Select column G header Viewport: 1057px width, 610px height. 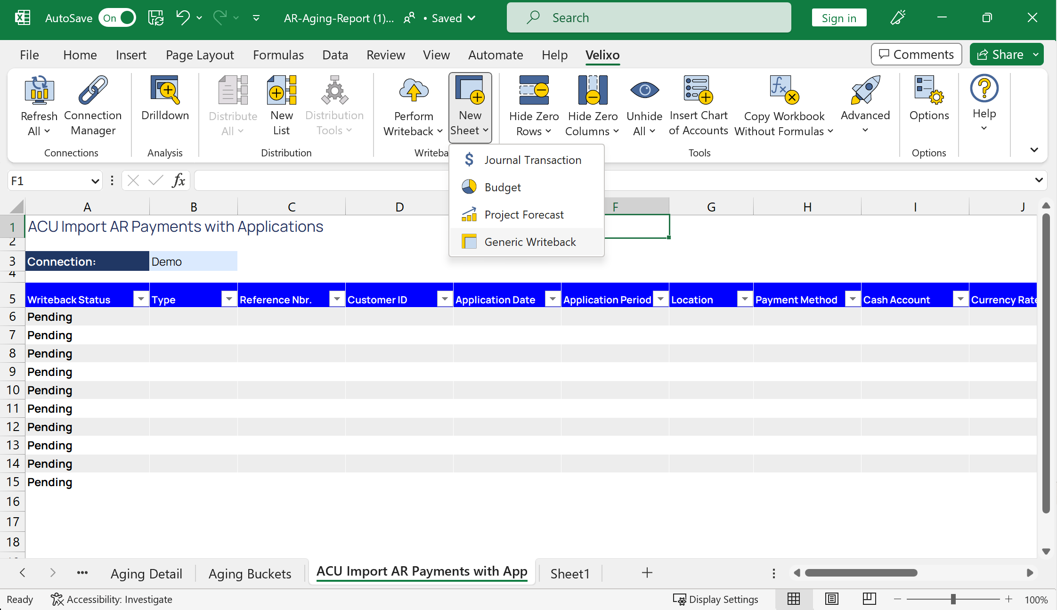click(x=711, y=207)
